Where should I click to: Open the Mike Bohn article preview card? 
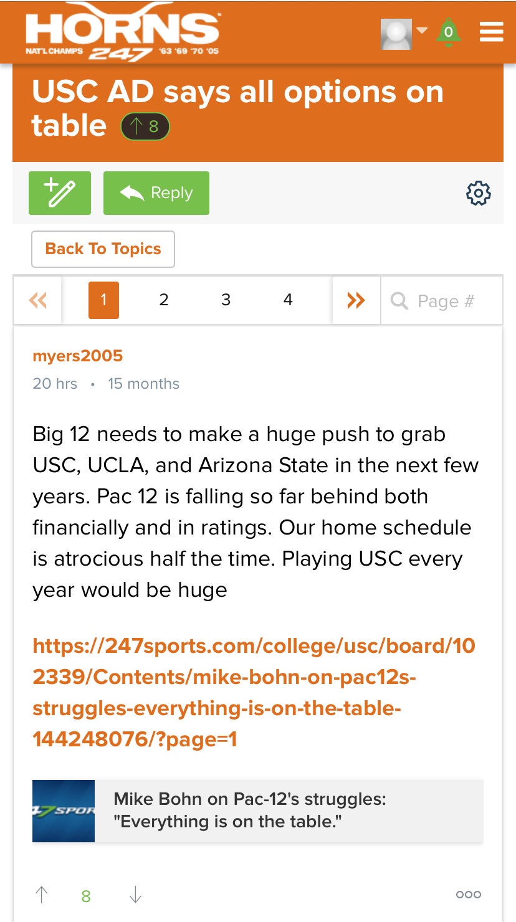coord(257,811)
